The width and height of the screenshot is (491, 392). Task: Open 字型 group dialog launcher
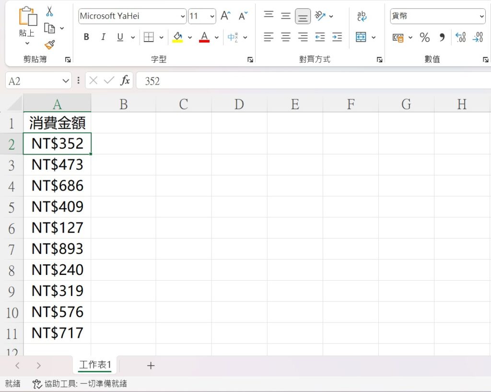pos(250,59)
